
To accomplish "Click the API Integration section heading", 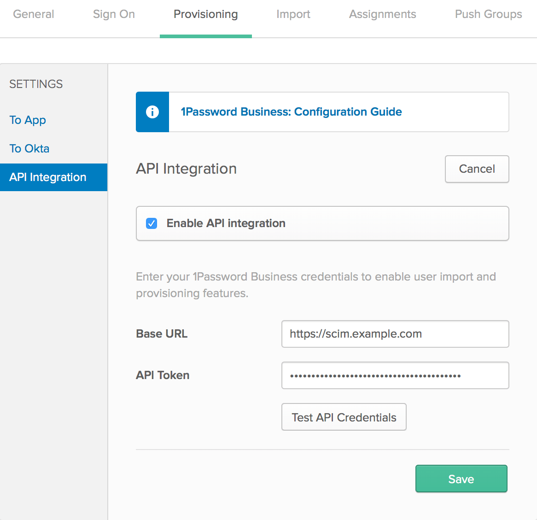I will (186, 169).
